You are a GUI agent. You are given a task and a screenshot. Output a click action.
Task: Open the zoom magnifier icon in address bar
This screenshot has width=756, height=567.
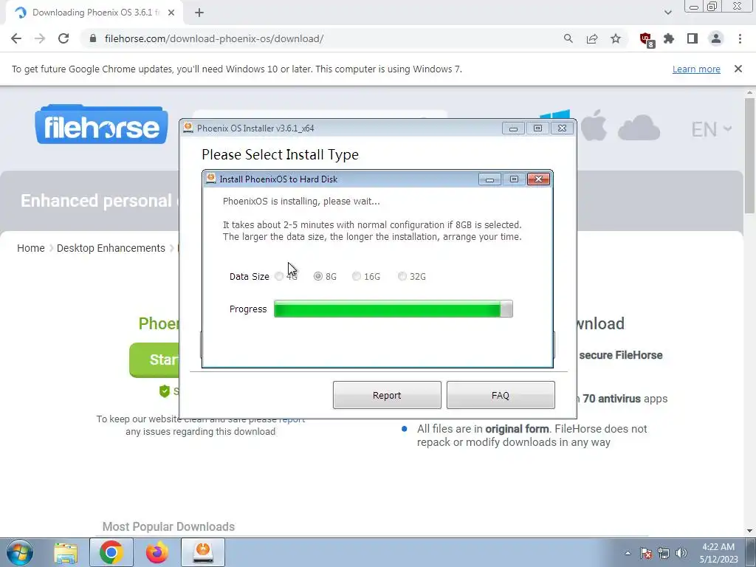pyautogui.click(x=568, y=38)
